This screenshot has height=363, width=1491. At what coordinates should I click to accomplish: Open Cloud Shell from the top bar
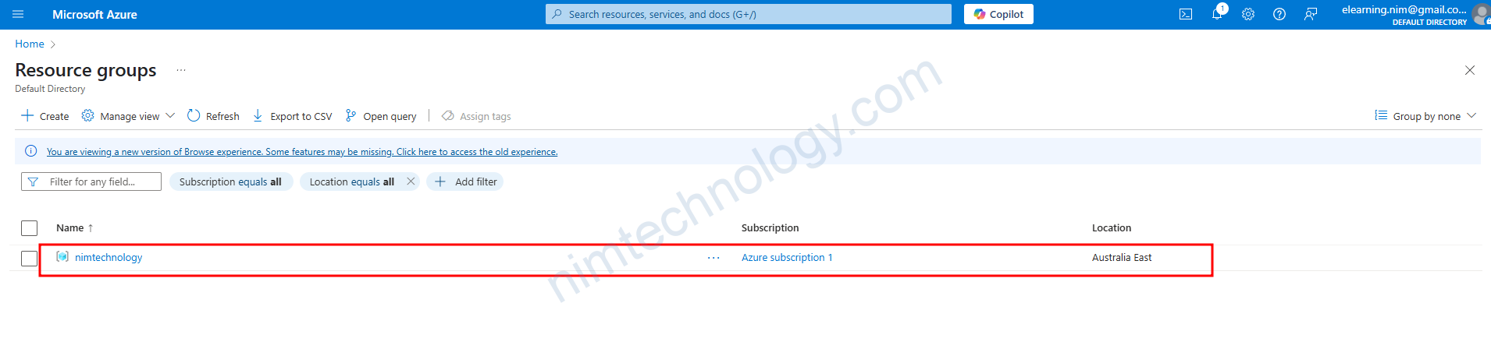(1185, 14)
